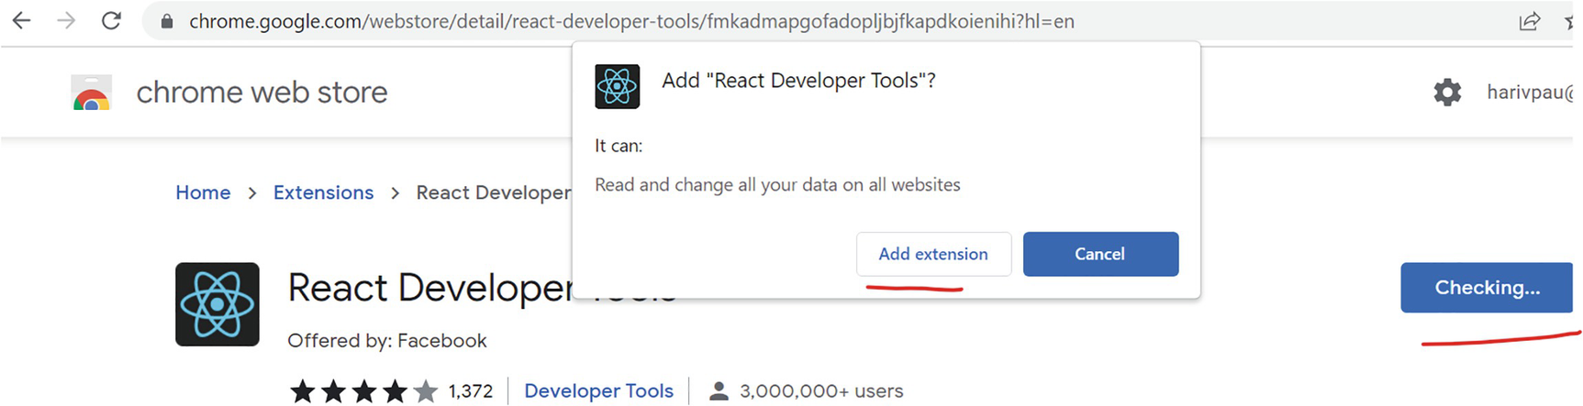Click the share page icon

pyautogui.click(x=1529, y=21)
